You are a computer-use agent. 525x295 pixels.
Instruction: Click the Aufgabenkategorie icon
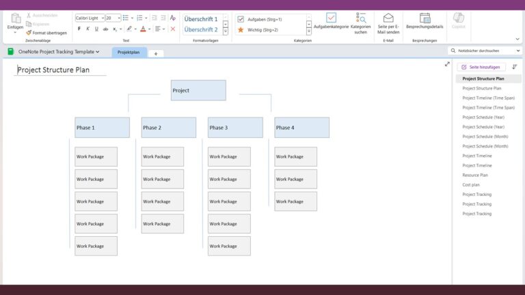(331, 18)
